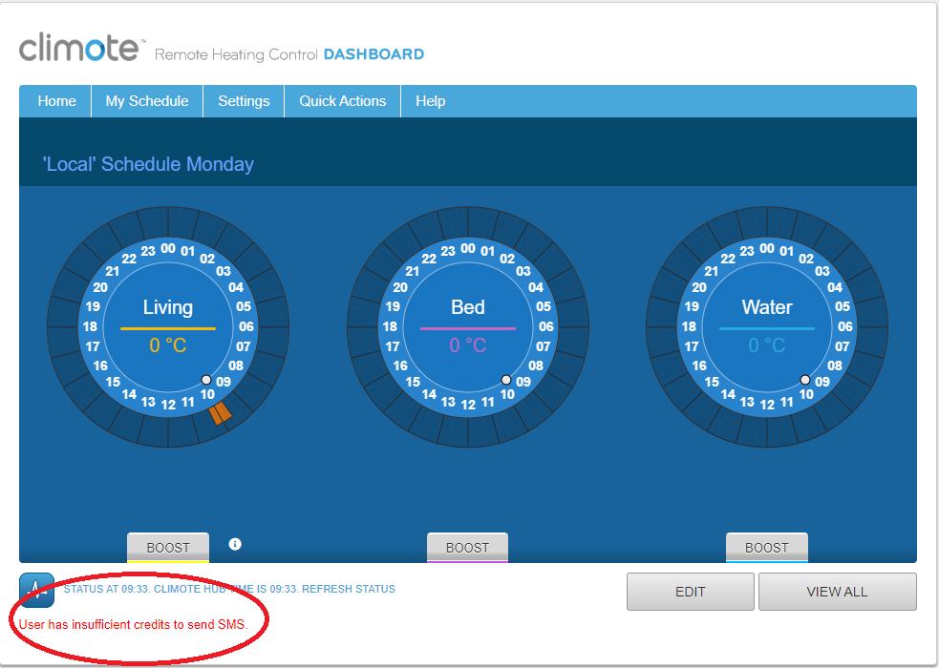The image size is (939, 668).
Task: Click the info icon beside Living's BOOST button
Action: [x=235, y=544]
